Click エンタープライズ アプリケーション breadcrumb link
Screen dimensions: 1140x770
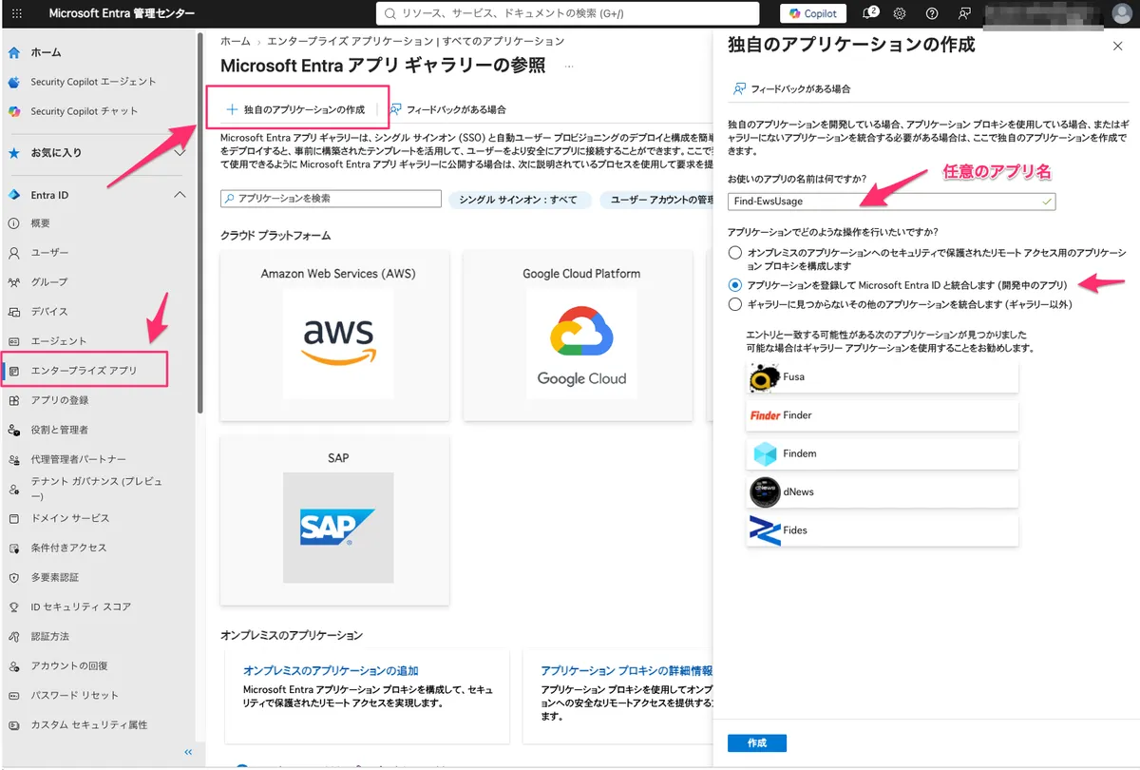(415, 41)
